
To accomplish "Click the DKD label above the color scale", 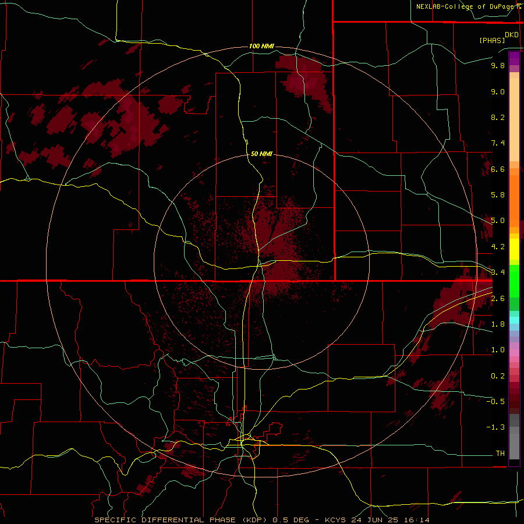I will click(512, 35).
